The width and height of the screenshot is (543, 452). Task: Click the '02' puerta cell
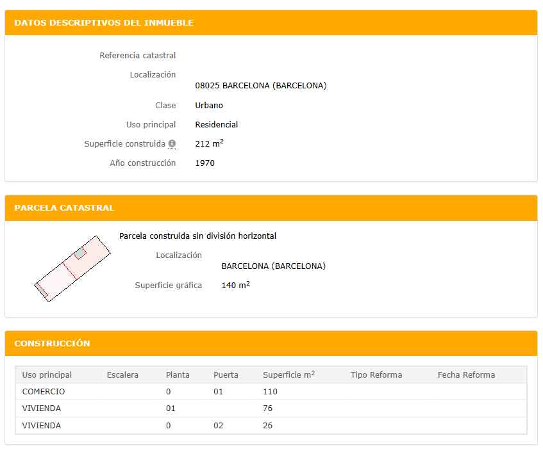click(x=218, y=425)
